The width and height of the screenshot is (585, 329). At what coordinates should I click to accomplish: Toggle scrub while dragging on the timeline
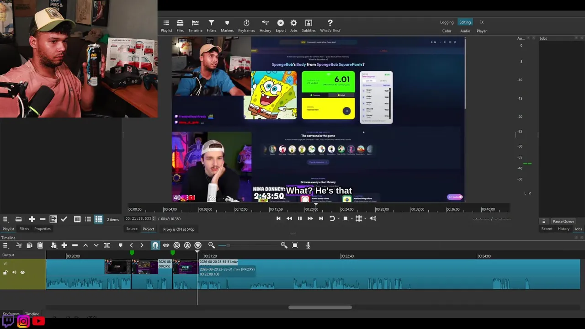[x=166, y=245]
